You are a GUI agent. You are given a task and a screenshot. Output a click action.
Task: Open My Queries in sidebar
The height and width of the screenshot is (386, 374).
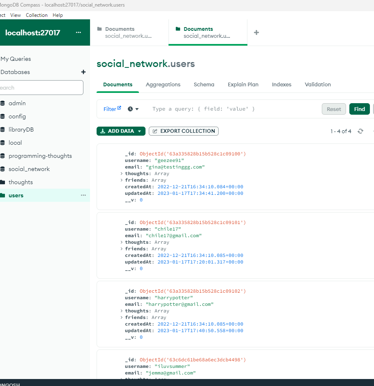16,59
